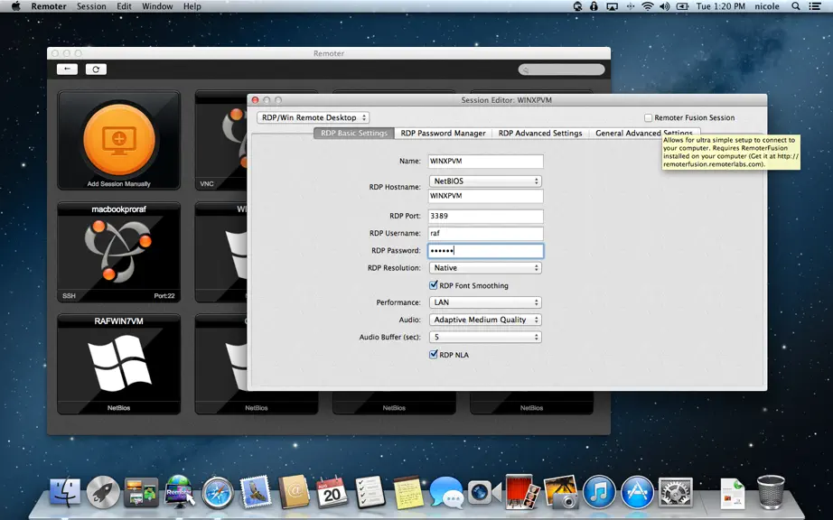Open Reminders from the dock
Image resolution: width=833 pixels, height=520 pixels.
click(x=370, y=492)
